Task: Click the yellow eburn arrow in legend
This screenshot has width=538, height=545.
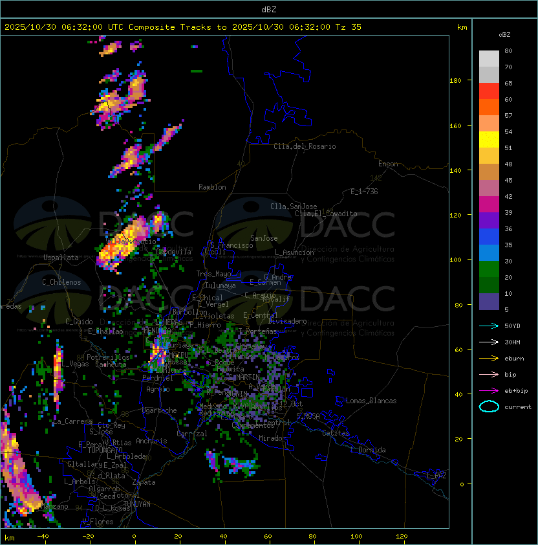Action: tap(489, 359)
